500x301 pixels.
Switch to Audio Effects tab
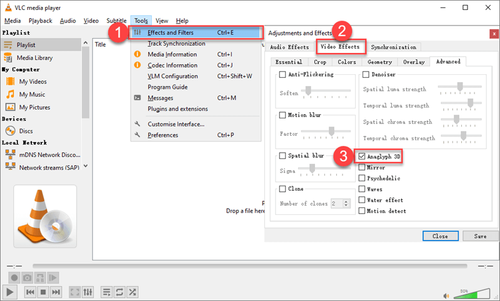click(289, 47)
